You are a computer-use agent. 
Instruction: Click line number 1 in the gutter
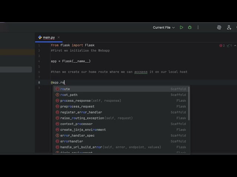[x=39, y=45]
